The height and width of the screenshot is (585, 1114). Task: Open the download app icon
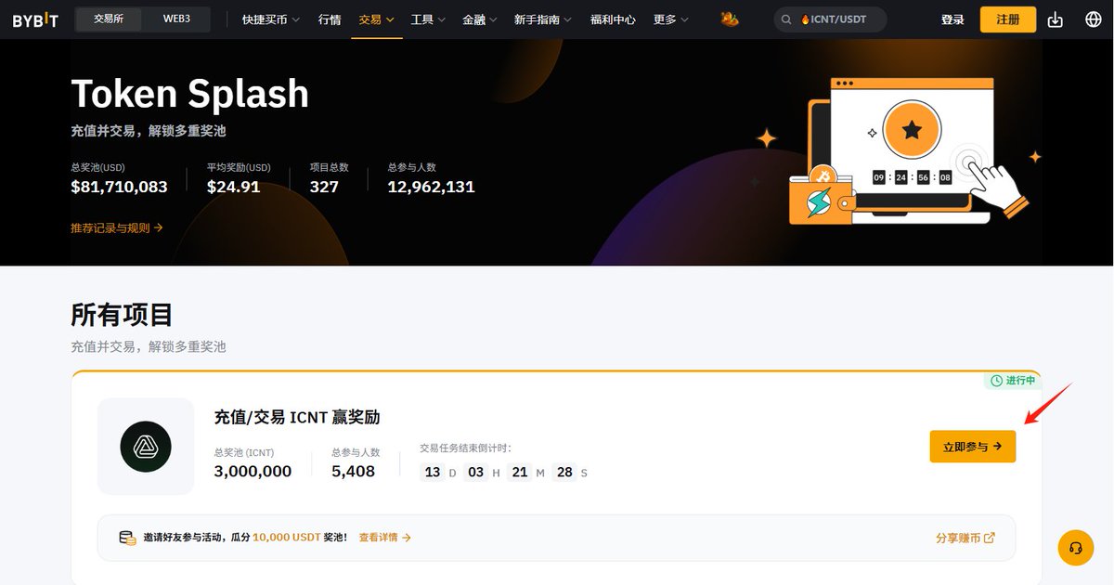click(x=1055, y=19)
